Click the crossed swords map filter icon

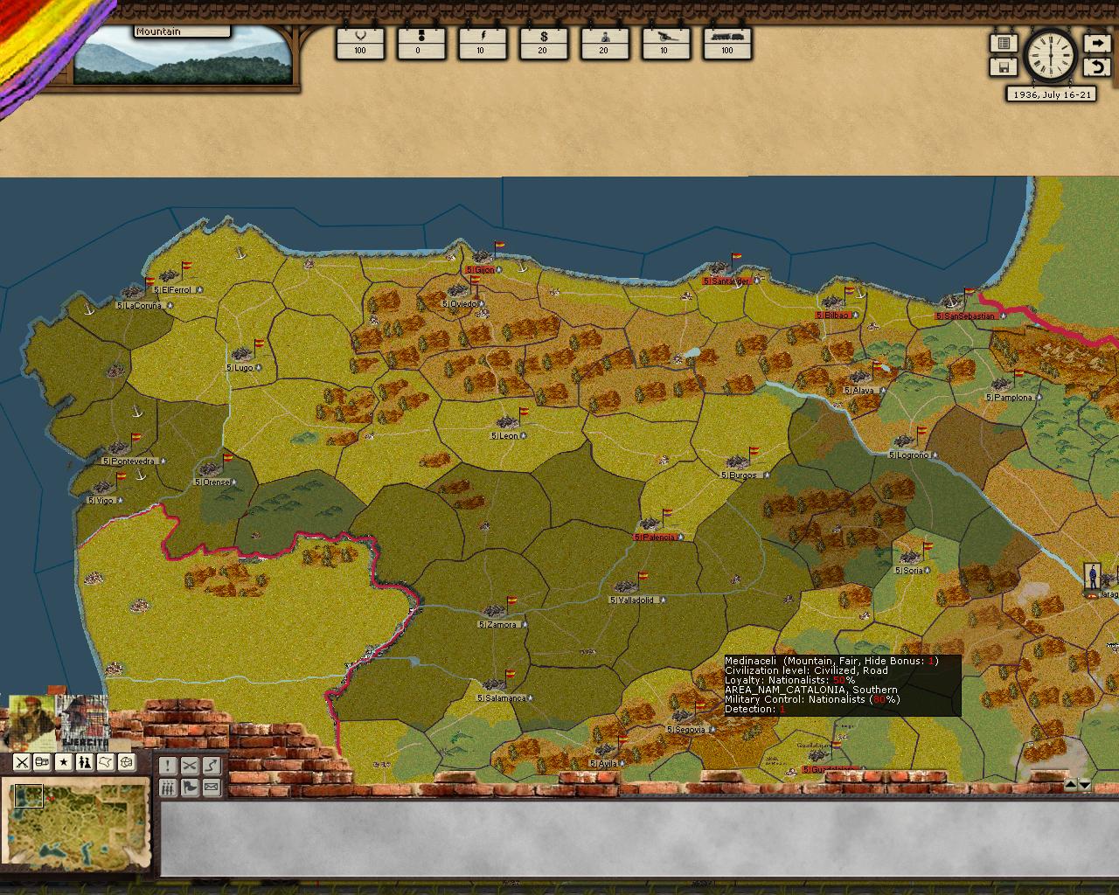pyautogui.click(x=22, y=762)
